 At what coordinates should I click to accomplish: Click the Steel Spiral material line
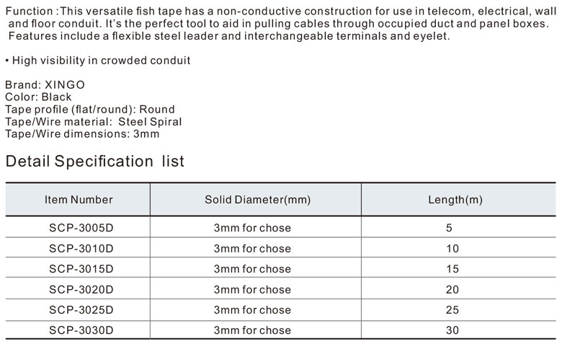[x=93, y=122]
